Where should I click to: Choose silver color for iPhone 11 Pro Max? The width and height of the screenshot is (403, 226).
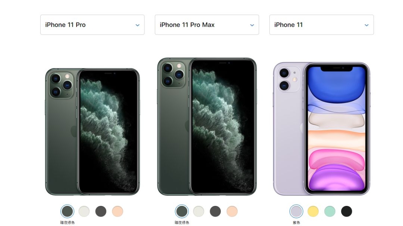[x=199, y=211]
